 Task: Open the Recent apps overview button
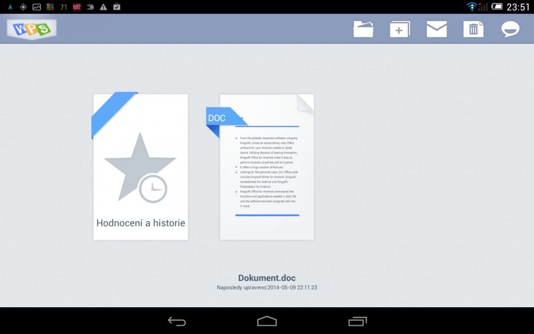pos(357,321)
